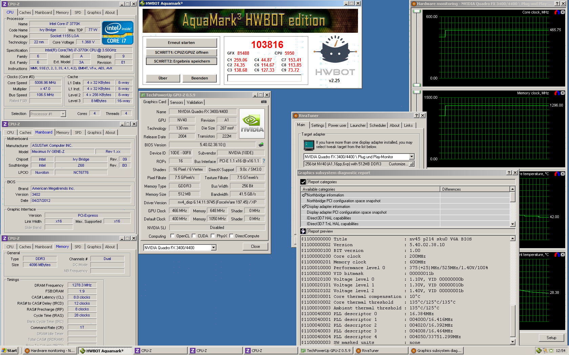The height and width of the screenshot is (355, 569).
Task: Click the diagnostic report help question button
Action: pyautogui.click(x=509, y=173)
